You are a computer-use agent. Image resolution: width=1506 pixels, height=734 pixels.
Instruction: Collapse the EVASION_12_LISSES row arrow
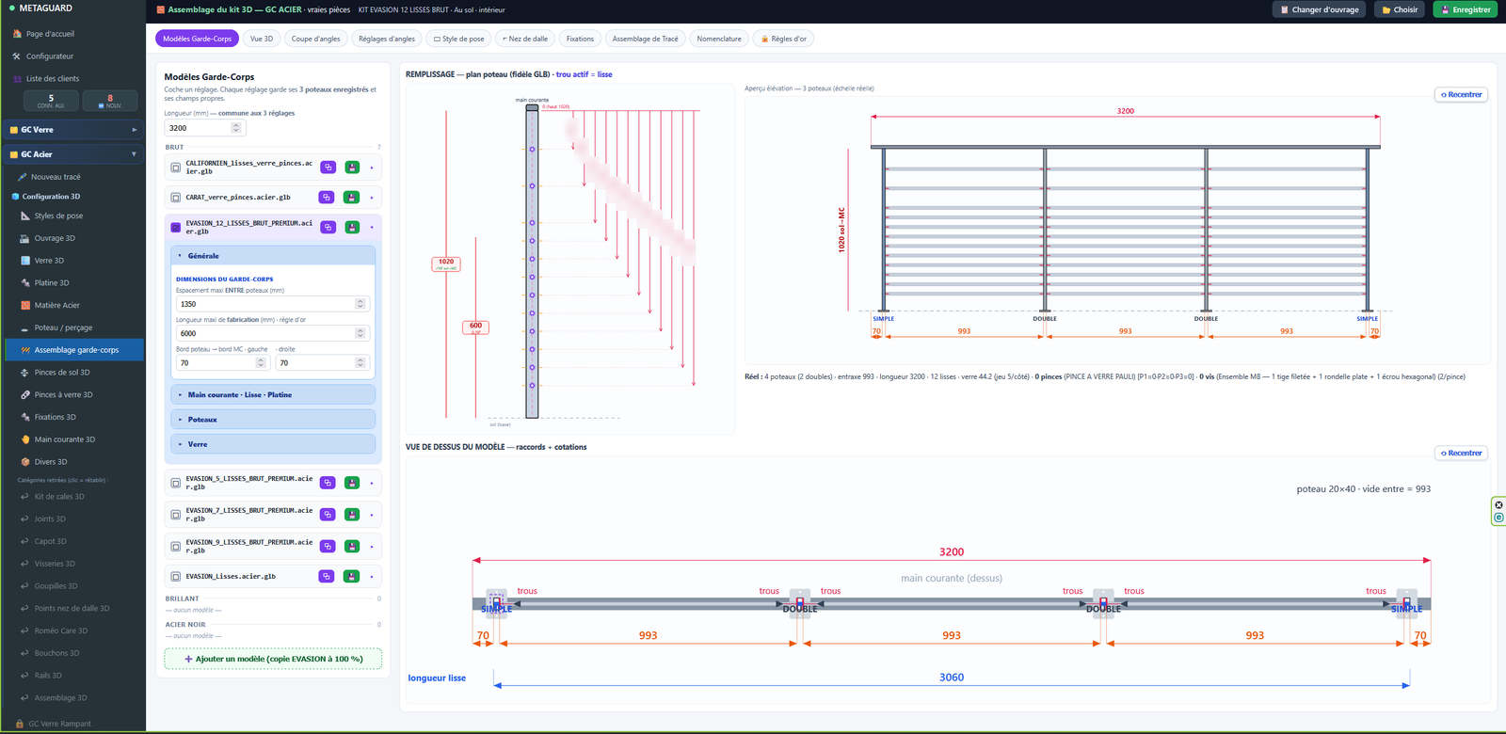[372, 227]
